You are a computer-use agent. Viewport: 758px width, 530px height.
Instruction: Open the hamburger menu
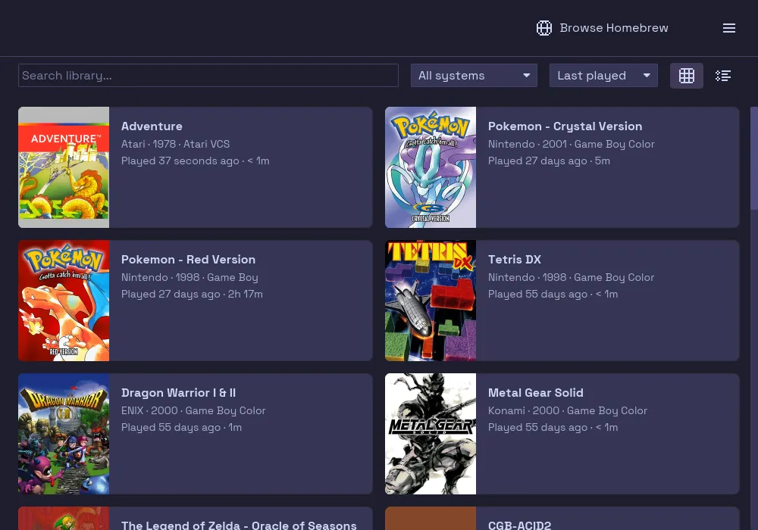[x=729, y=28]
